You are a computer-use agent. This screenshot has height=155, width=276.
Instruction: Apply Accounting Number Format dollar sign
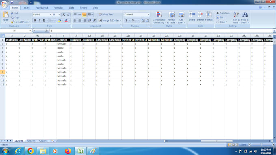pyautogui.click(x=126, y=20)
